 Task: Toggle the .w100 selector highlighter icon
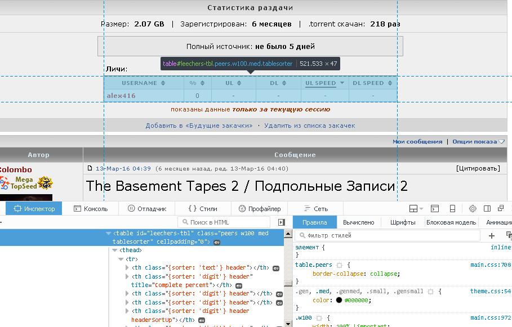tap(319, 318)
